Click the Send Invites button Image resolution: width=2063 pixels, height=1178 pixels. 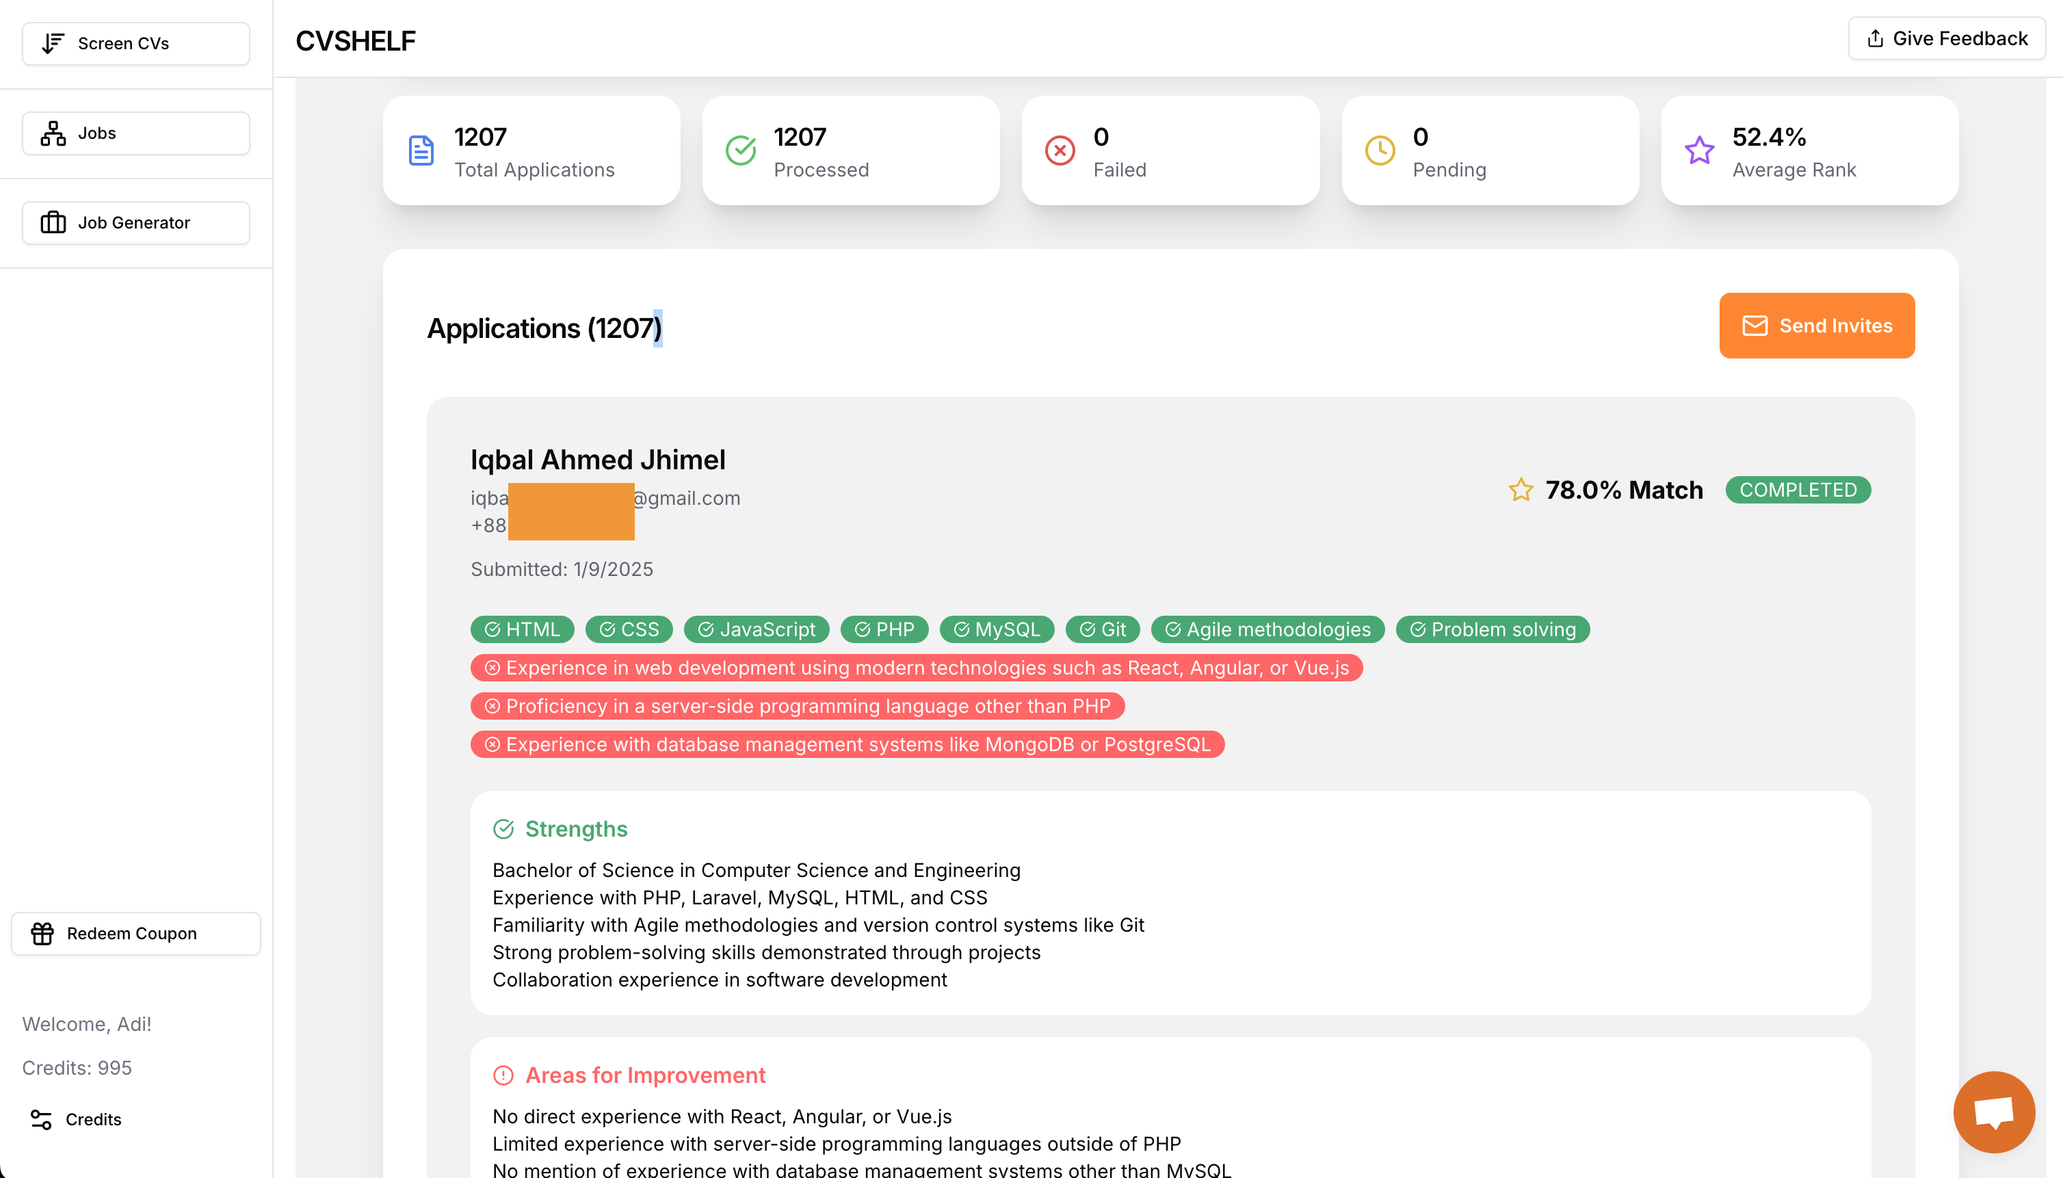[x=1817, y=326]
